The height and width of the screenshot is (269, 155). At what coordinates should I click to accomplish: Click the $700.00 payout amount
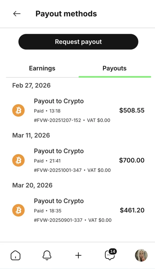pyautogui.click(x=132, y=160)
